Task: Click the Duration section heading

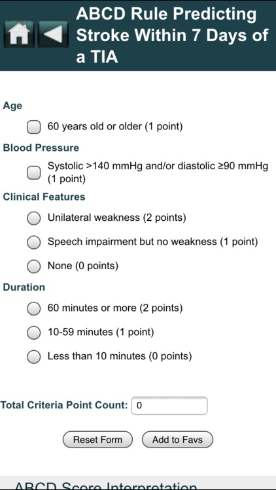Action: click(24, 287)
